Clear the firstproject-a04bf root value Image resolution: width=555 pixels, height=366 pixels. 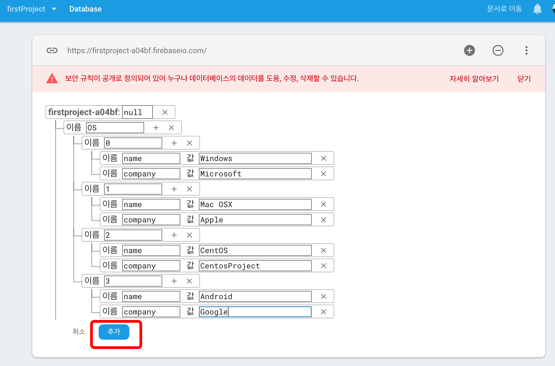pyautogui.click(x=165, y=112)
